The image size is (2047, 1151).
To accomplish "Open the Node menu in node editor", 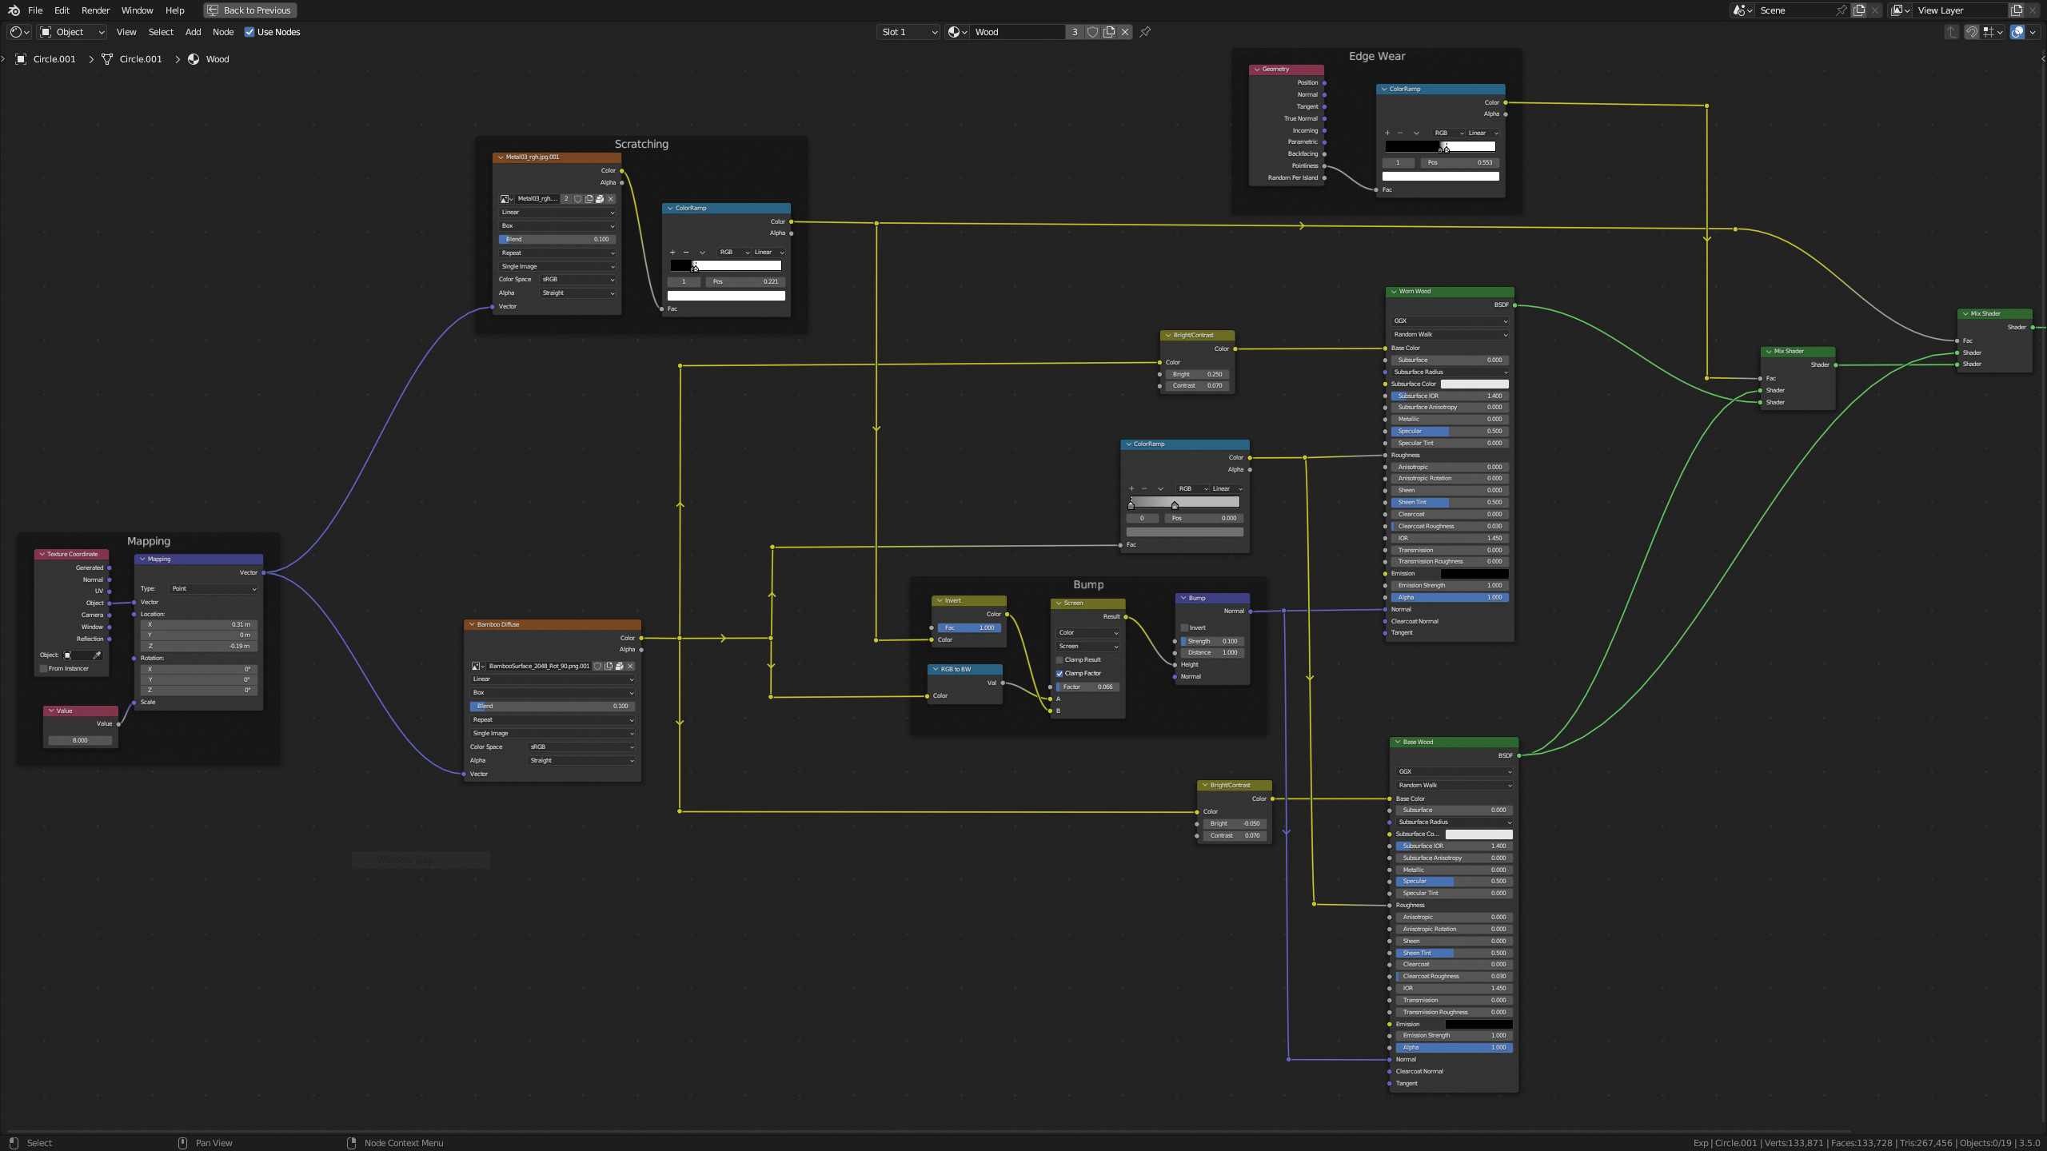I will [x=223, y=32].
